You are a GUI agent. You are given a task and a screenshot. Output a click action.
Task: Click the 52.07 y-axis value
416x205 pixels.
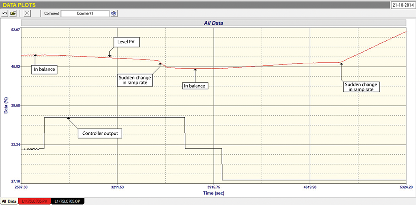(15, 30)
